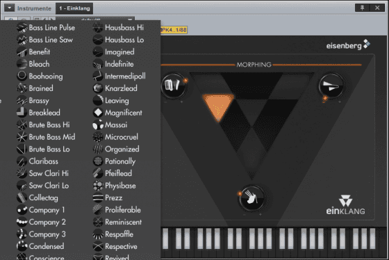Choose the Prezz preset icon

(98, 197)
